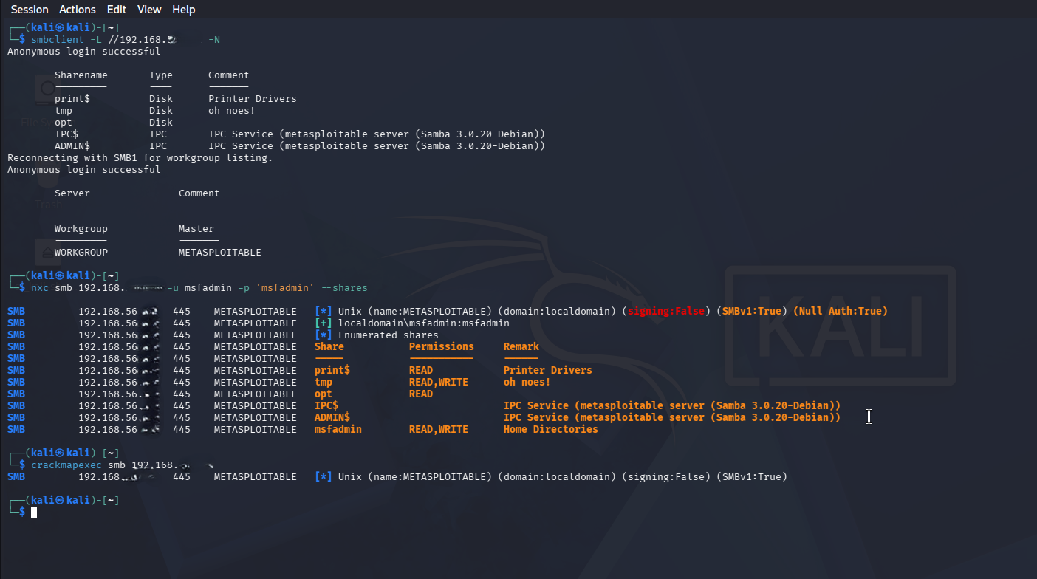This screenshot has width=1037, height=579.
Task: Click the orange 'oh noes!' remark
Action: (527, 383)
